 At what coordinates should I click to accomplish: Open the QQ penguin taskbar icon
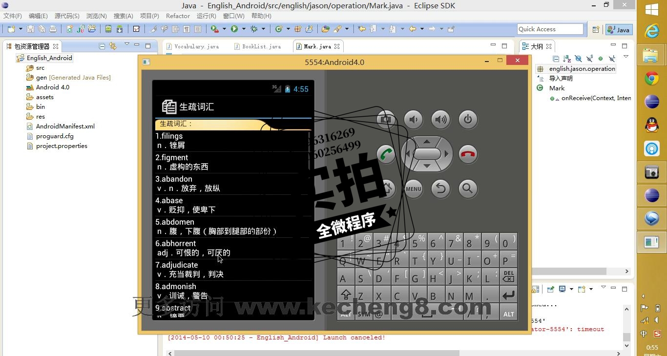[652, 125]
